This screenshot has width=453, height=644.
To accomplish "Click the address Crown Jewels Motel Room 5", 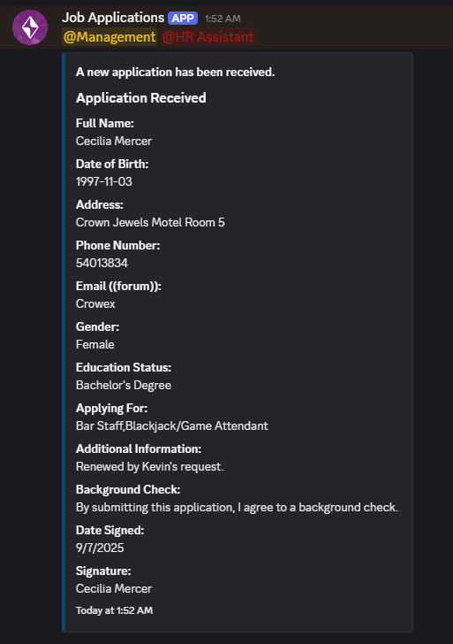I will 150,222.
